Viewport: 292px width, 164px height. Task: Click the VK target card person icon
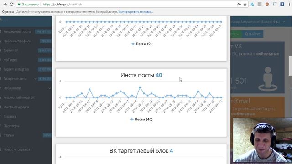click(x=268, y=79)
